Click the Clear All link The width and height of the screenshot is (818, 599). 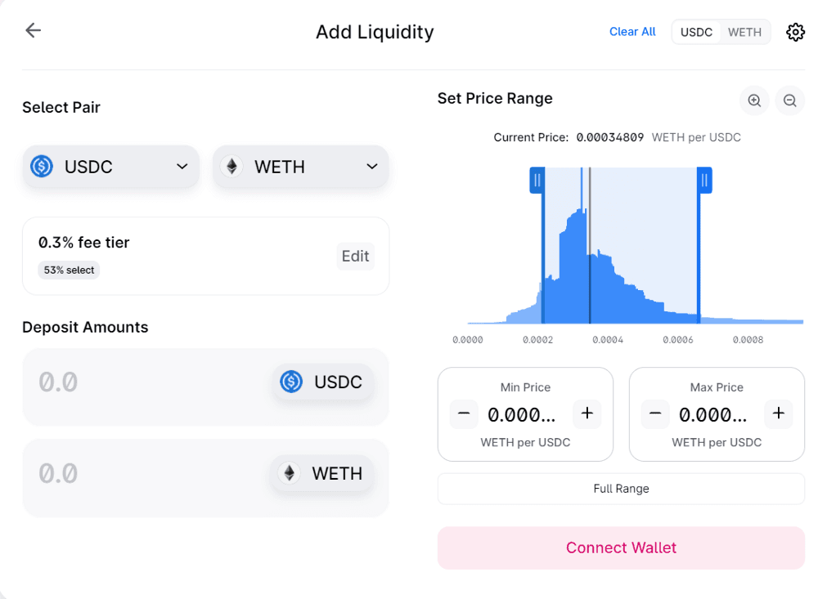click(632, 32)
